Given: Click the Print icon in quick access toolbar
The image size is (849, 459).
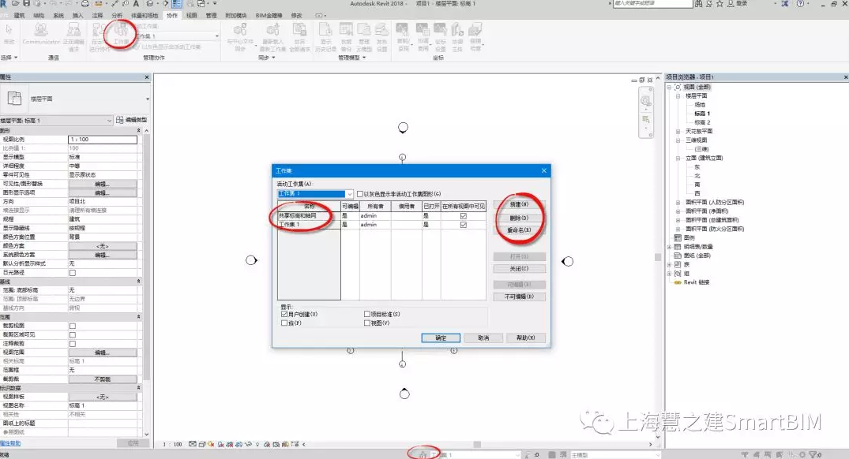Looking at the screenshot, I should click(85, 3).
